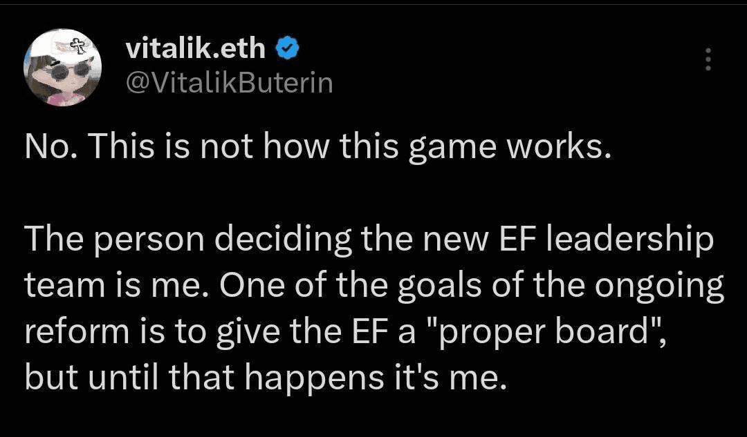This screenshot has width=747, height=437.
Task: Click the final line "but until that happens"
Action: [x=266, y=378]
